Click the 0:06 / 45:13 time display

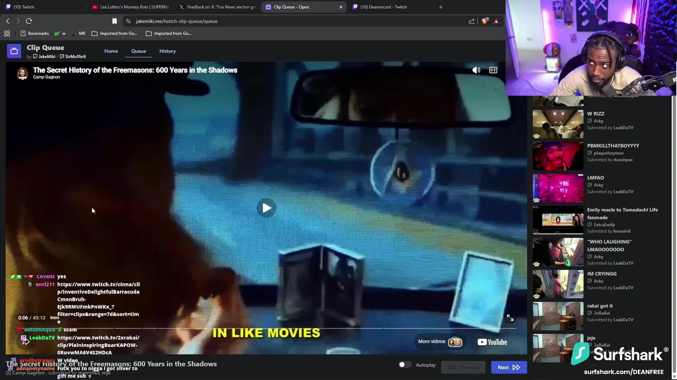[32, 318]
